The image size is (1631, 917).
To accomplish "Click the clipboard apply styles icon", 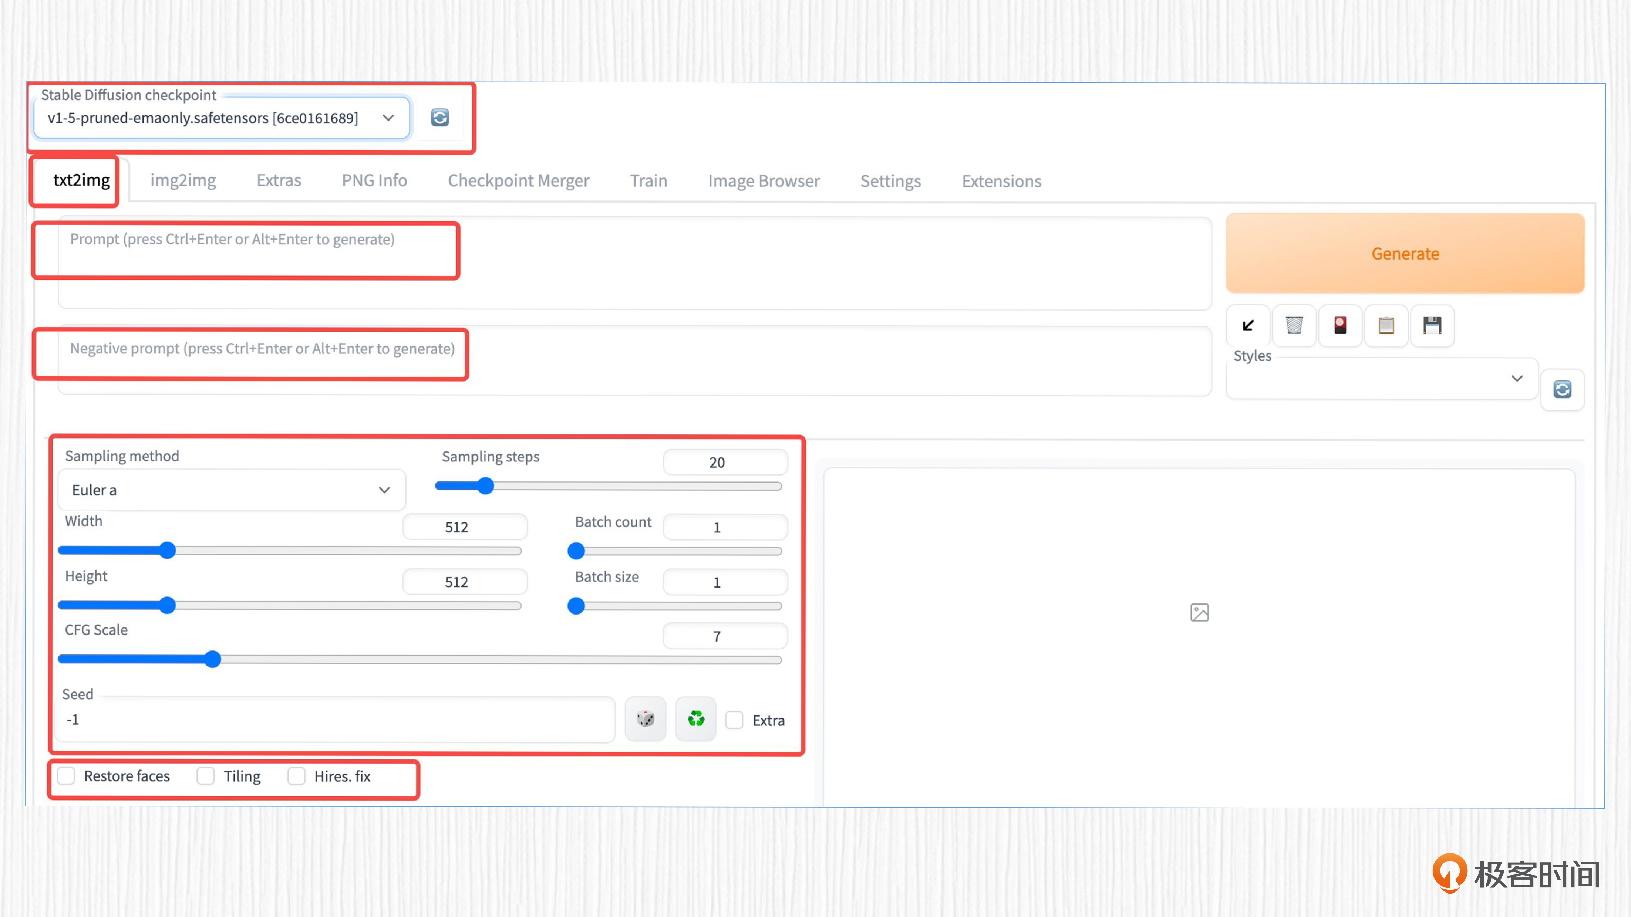I will pos(1386,325).
